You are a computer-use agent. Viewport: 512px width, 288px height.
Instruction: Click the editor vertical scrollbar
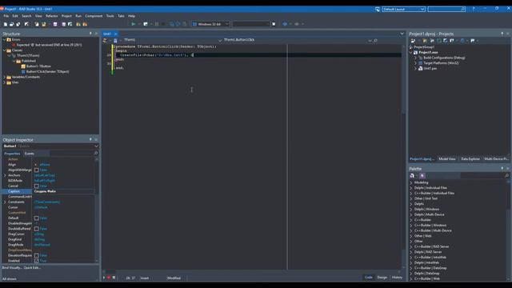coord(403,157)
